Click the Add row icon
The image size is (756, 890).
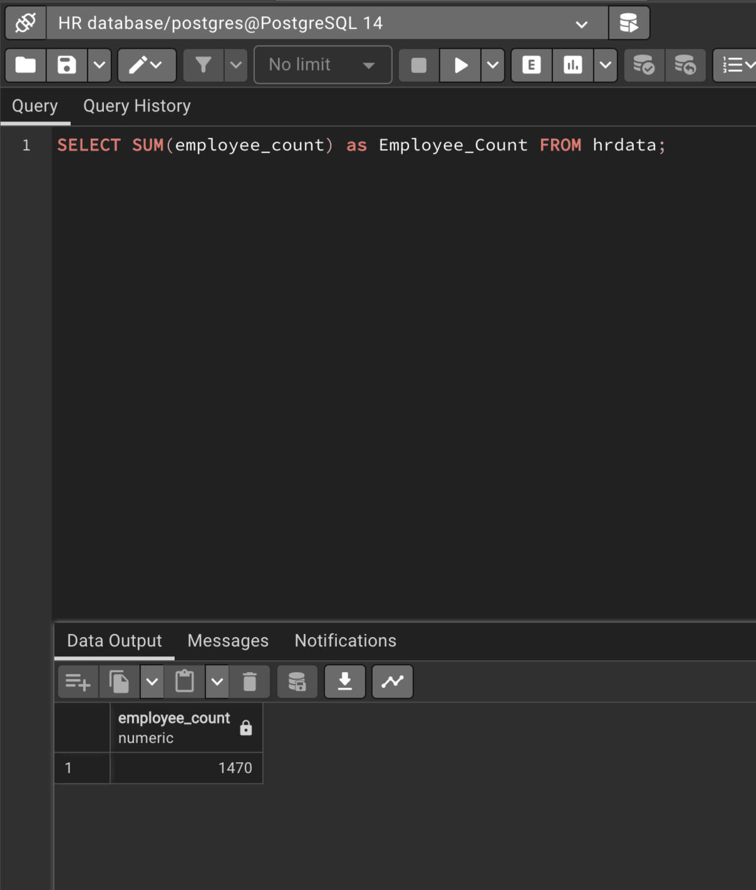(x=78, y=681)
